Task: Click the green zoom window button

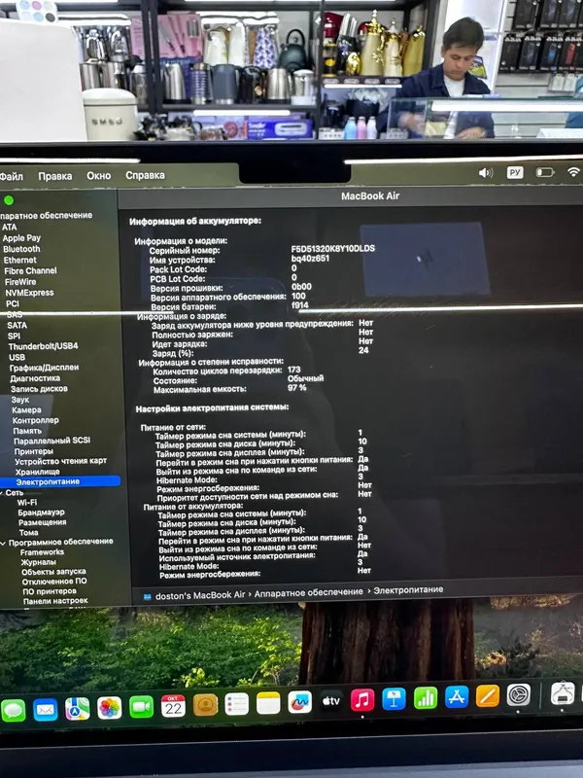Action: 9,200
